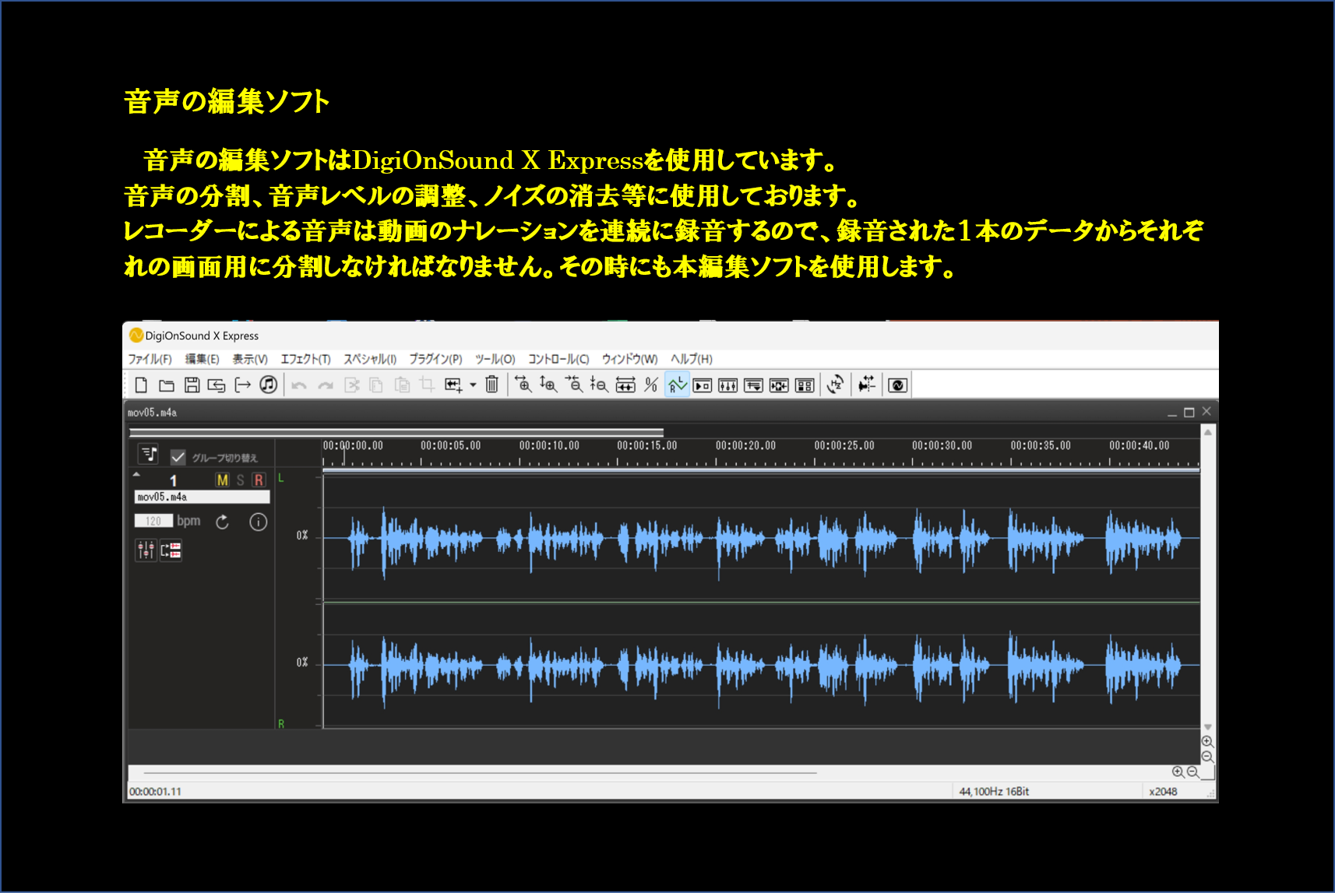1335x893 pixels.
Task: Open the スペシャル(I) menu
Action: click(370, 359)
